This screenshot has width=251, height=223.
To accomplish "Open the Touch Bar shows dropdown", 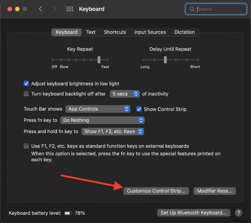I will (98, 109).
